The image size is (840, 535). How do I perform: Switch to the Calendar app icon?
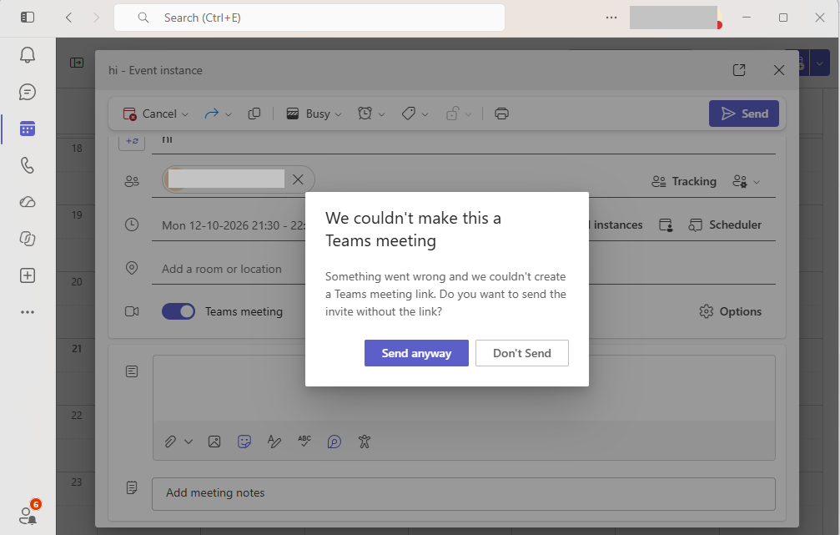click(28, 129)
